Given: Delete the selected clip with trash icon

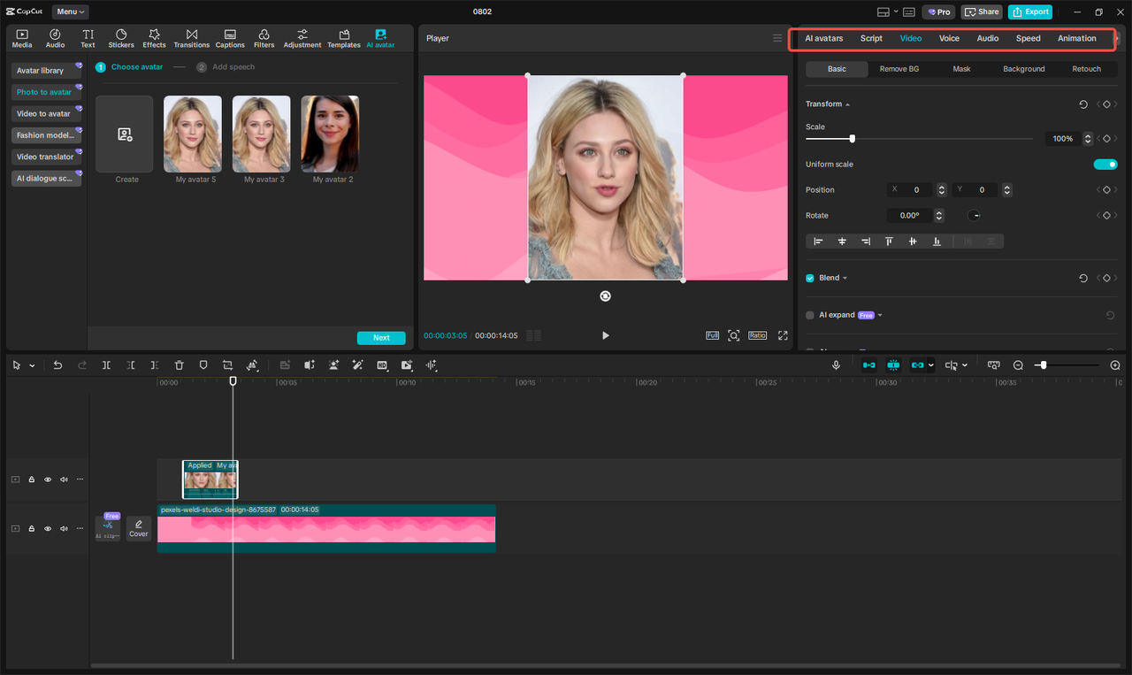Looking at the screenshot, I should click(x=179, y=365).
